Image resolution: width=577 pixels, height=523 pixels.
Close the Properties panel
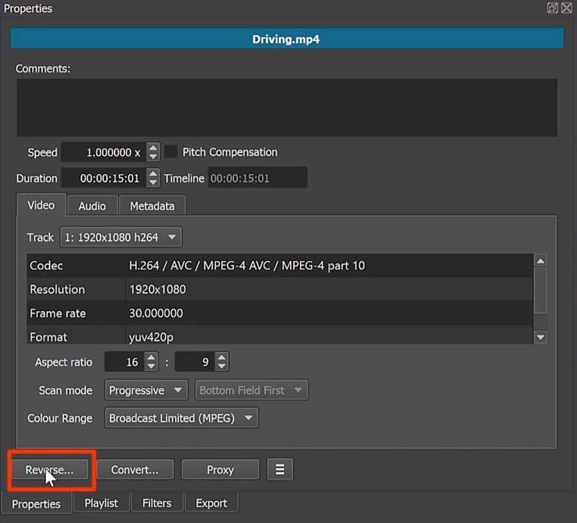[567, 8]
